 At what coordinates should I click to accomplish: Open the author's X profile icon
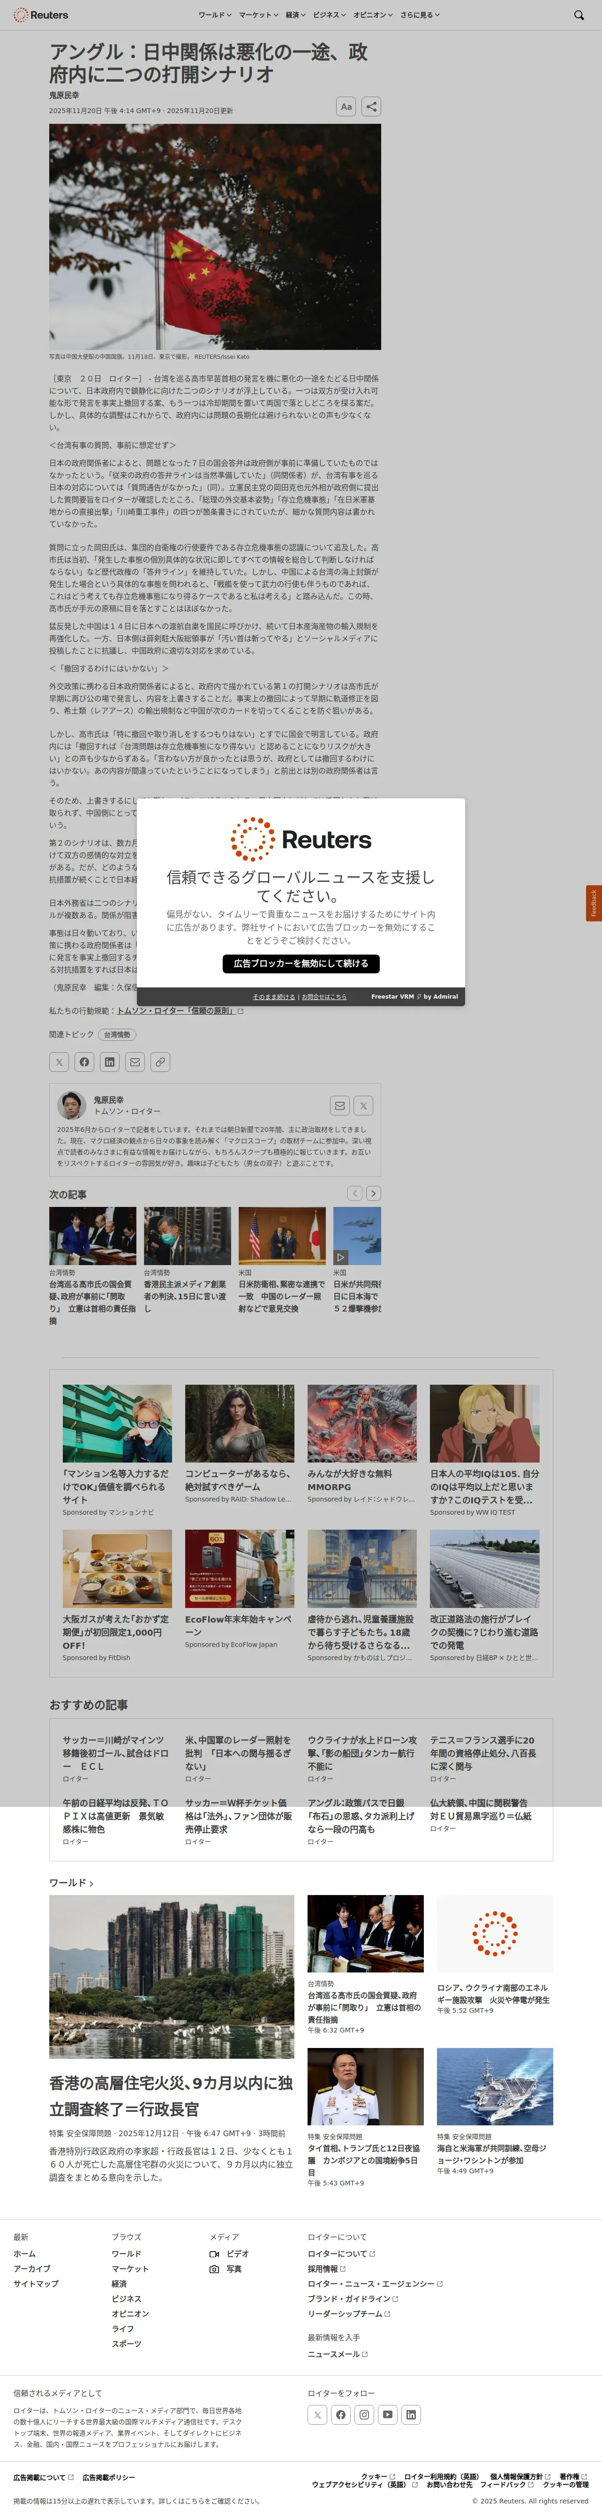tap(363, 1106)
